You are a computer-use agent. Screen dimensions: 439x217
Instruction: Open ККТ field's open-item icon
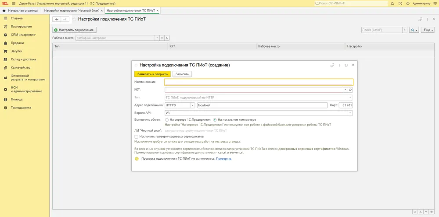point(350,90)
